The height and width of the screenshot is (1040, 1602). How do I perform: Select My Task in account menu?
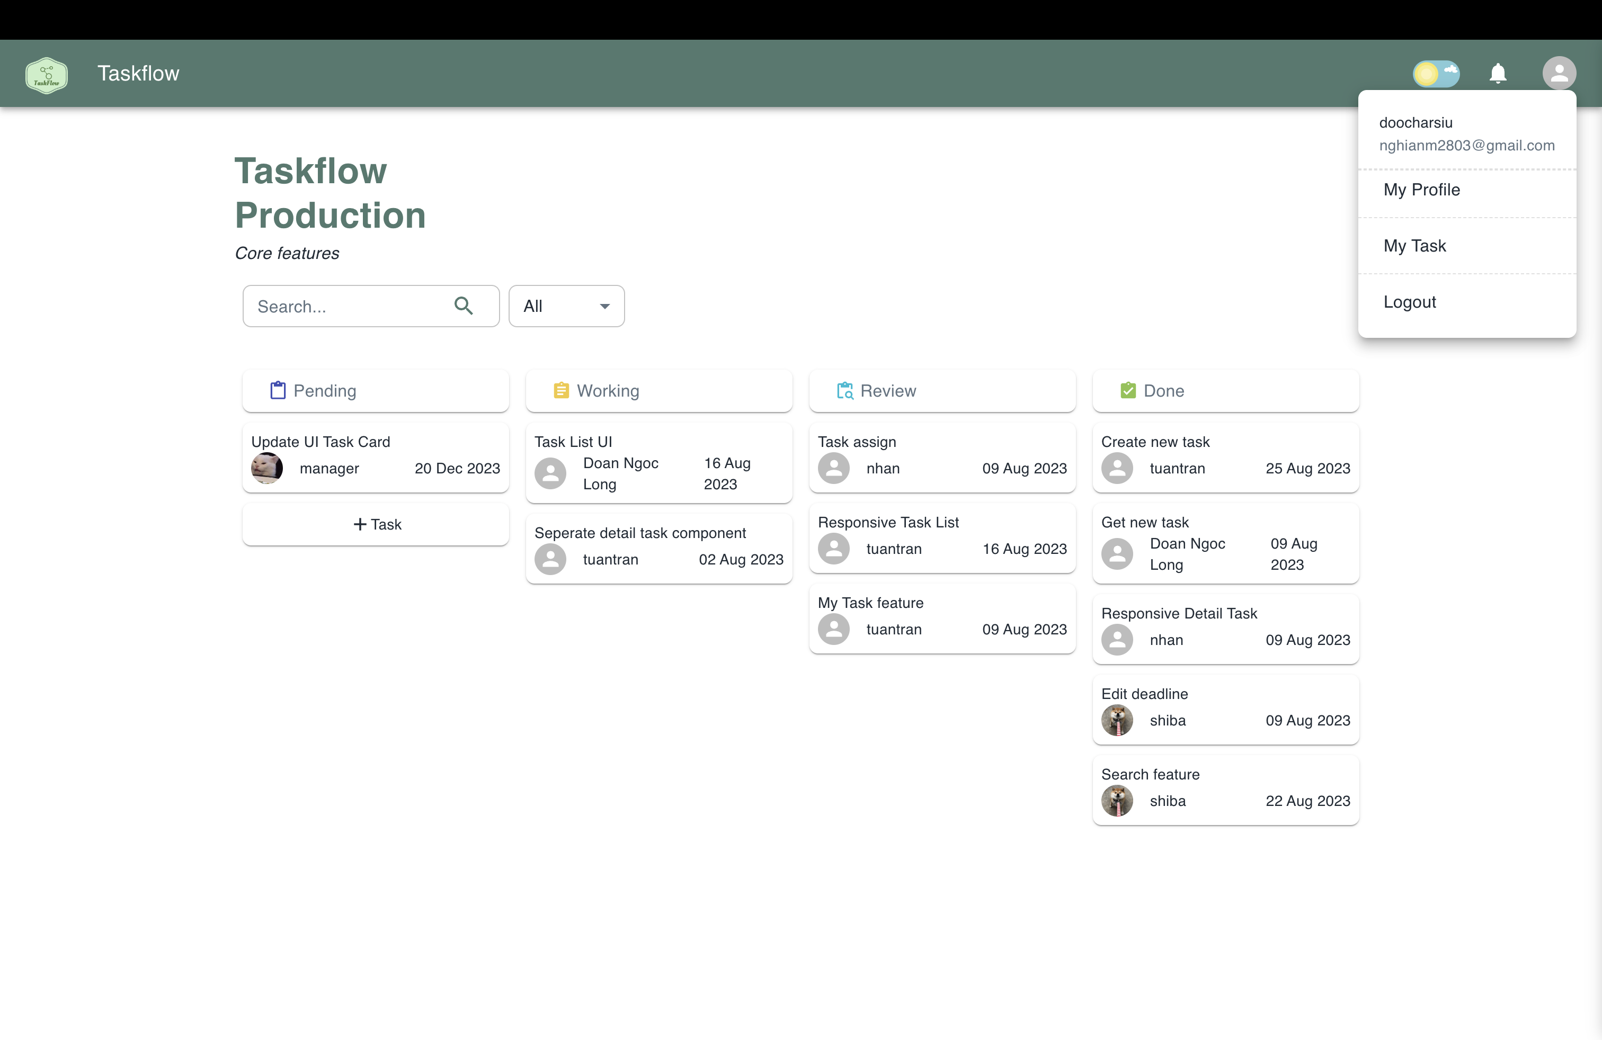click(x=1467, y=246)
